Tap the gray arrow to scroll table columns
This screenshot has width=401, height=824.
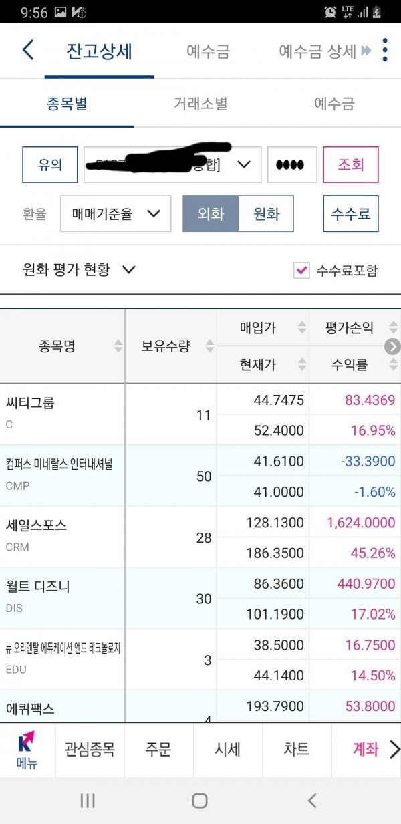pos(392,346)
